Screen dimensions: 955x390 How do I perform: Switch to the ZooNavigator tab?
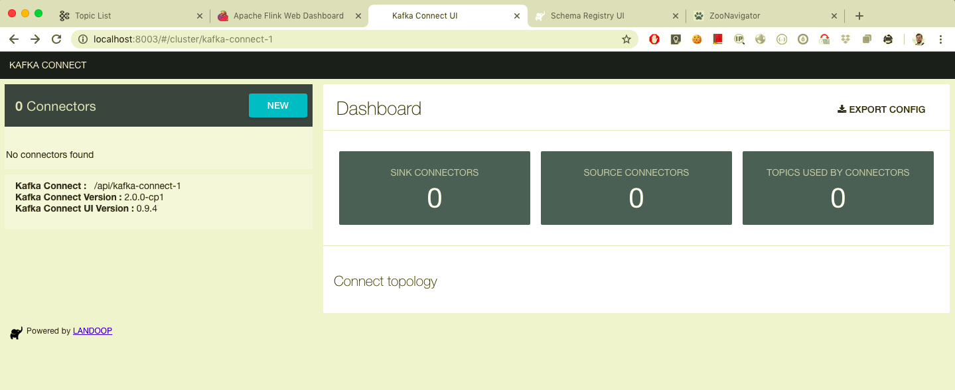coord(765,15)
